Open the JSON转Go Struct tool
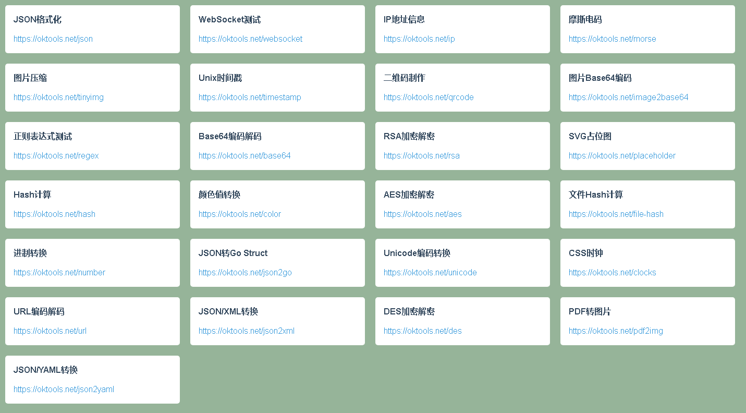Screen dimensions: 746x413 (x=245, y=272)
